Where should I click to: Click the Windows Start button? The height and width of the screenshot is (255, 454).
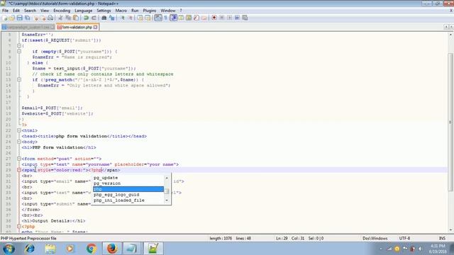tap(9, 249)
